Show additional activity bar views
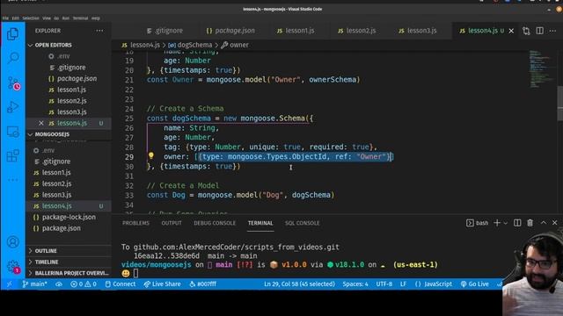The width and height of the screenshot is (563, 316). (x=13, y=179)
